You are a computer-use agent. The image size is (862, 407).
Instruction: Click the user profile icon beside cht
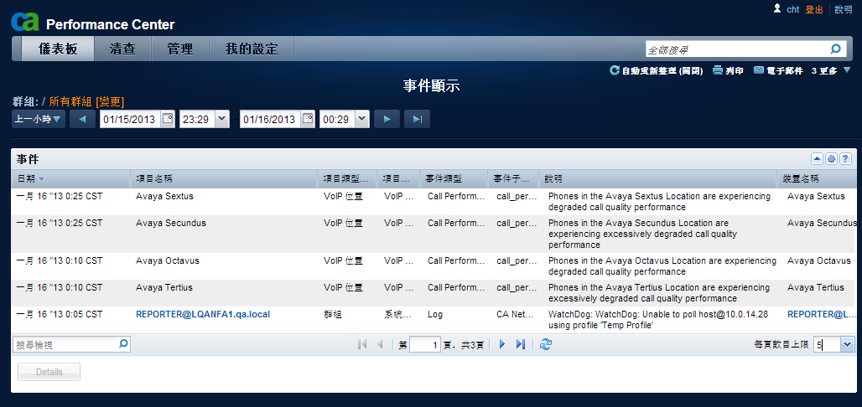(x=777, y=8)
